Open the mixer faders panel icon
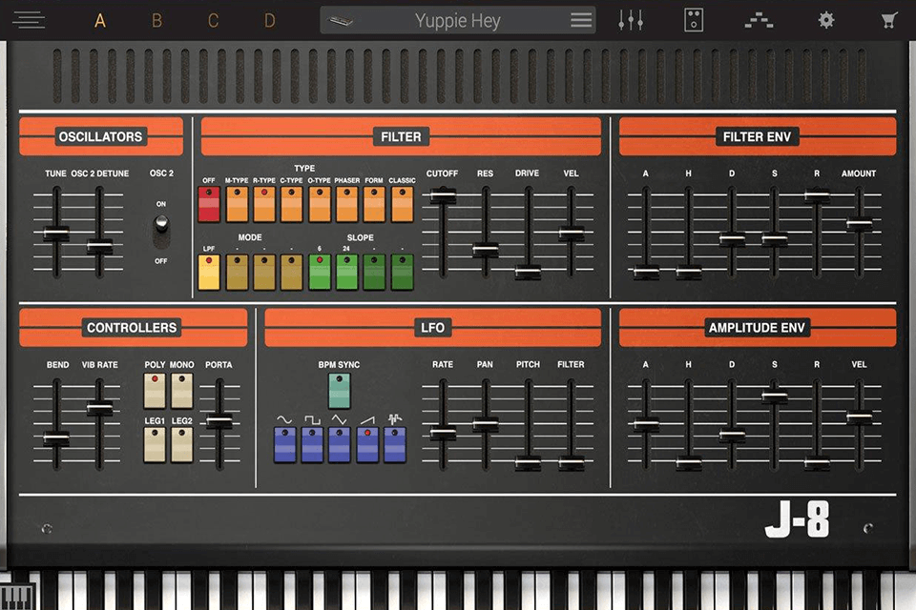The image size is (916, 610). (631, 19)
